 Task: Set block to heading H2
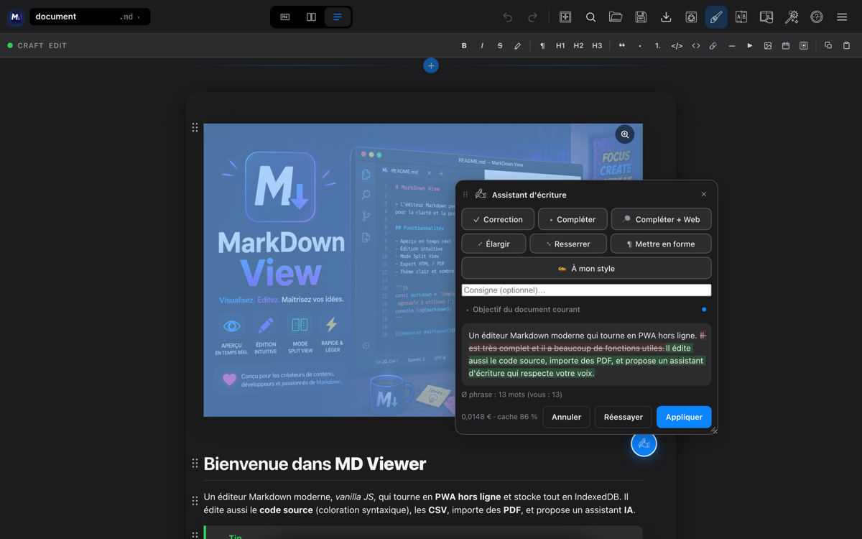(578, 45)
